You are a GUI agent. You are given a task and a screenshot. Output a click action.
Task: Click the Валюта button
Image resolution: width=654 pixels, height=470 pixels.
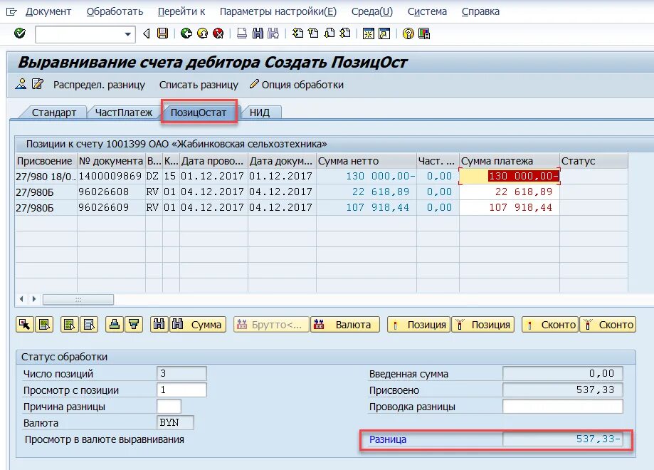(345, 324)
